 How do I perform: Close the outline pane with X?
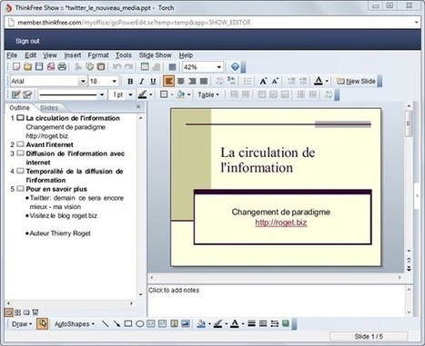[138, 106]
